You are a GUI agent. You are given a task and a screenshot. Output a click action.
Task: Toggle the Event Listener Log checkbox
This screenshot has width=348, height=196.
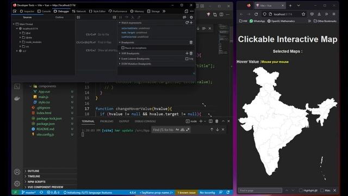(x=187, y=59)
